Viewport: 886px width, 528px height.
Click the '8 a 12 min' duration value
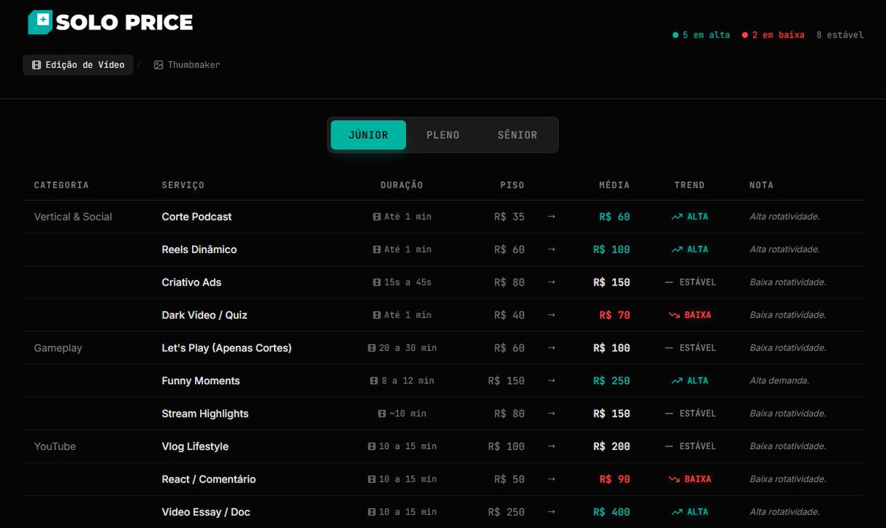408,381
